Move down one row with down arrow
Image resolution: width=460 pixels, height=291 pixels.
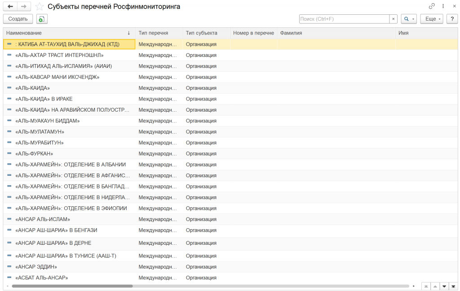(444, 287)
